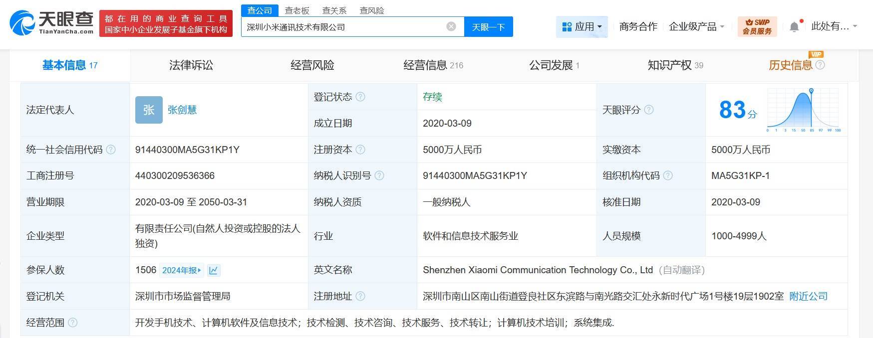Screen dimensions: 873x338
Task: Click the 人员规模 value 1000-4999人
Action: (739, 236)
